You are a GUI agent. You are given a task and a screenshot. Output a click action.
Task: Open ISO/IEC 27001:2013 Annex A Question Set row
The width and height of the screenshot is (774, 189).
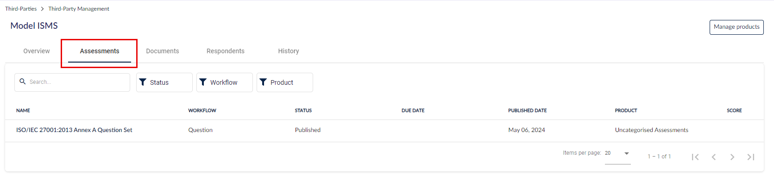click(x=384, y=131)
